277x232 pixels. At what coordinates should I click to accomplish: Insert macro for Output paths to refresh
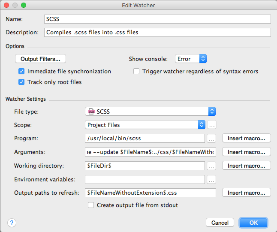pyautogui.click(x=247, y=193)
